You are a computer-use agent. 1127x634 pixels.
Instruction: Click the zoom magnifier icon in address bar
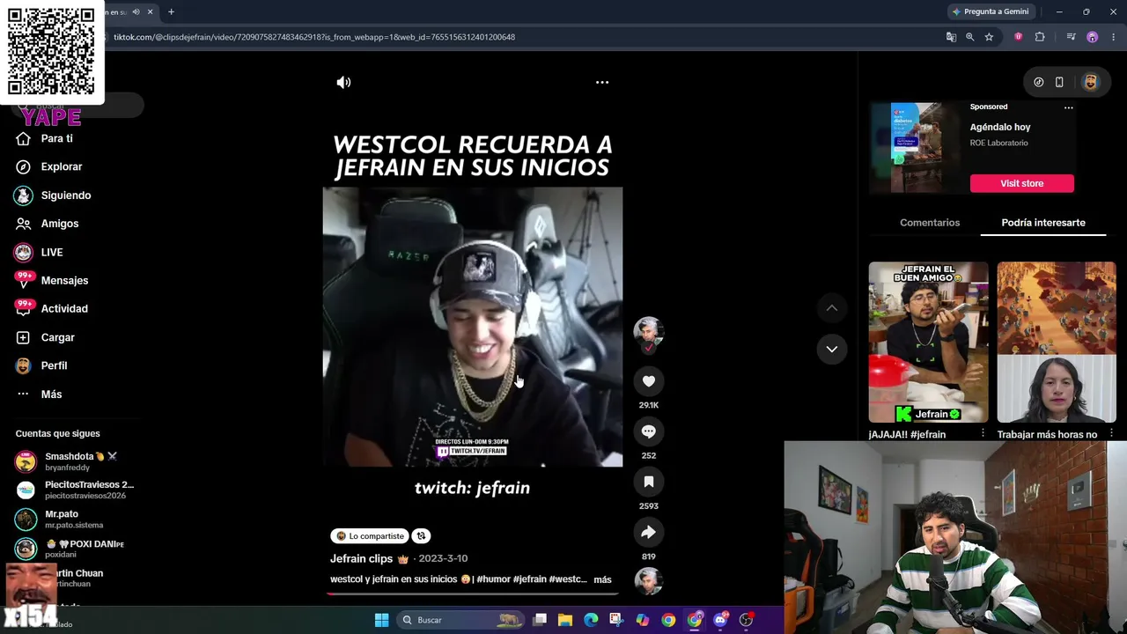point(969,37)
